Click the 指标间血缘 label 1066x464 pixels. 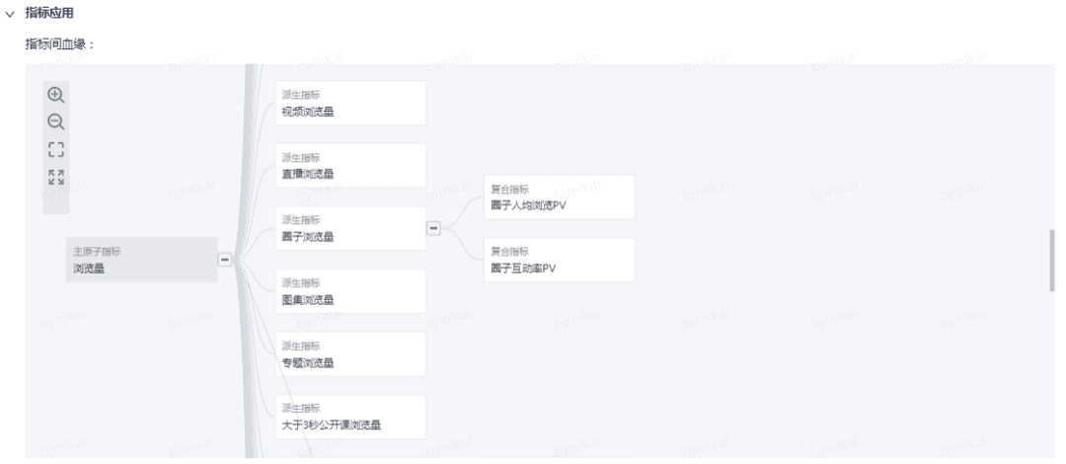60,44
